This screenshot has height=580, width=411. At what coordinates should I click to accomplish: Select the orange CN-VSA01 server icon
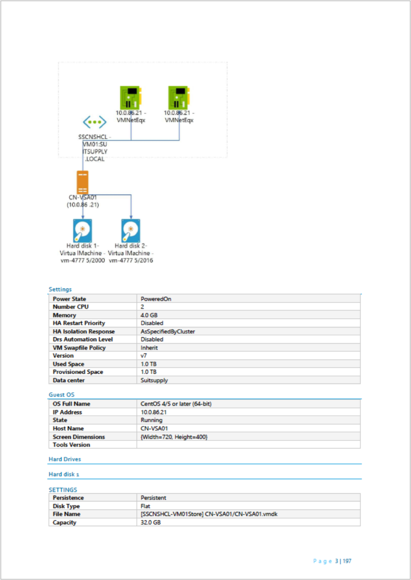tap(83, 182)
